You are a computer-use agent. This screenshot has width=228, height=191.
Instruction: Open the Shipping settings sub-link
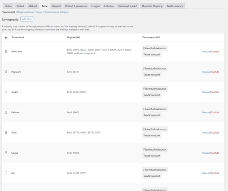25,12
